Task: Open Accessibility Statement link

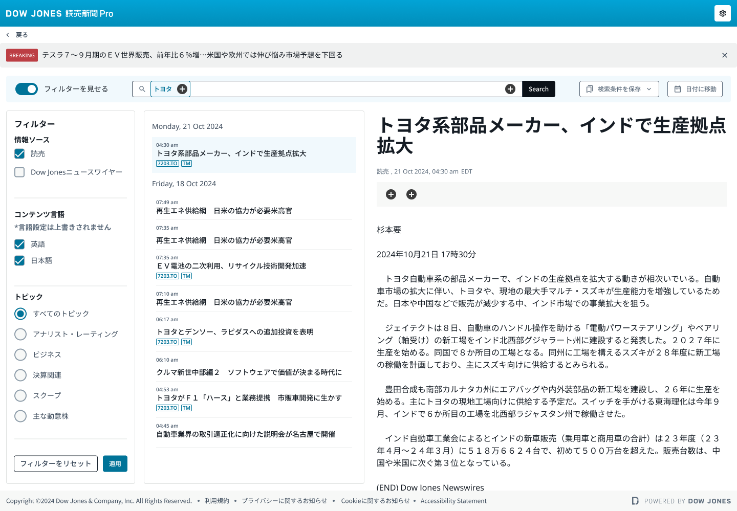Action: pyautogui.click(x=453, y=501)
